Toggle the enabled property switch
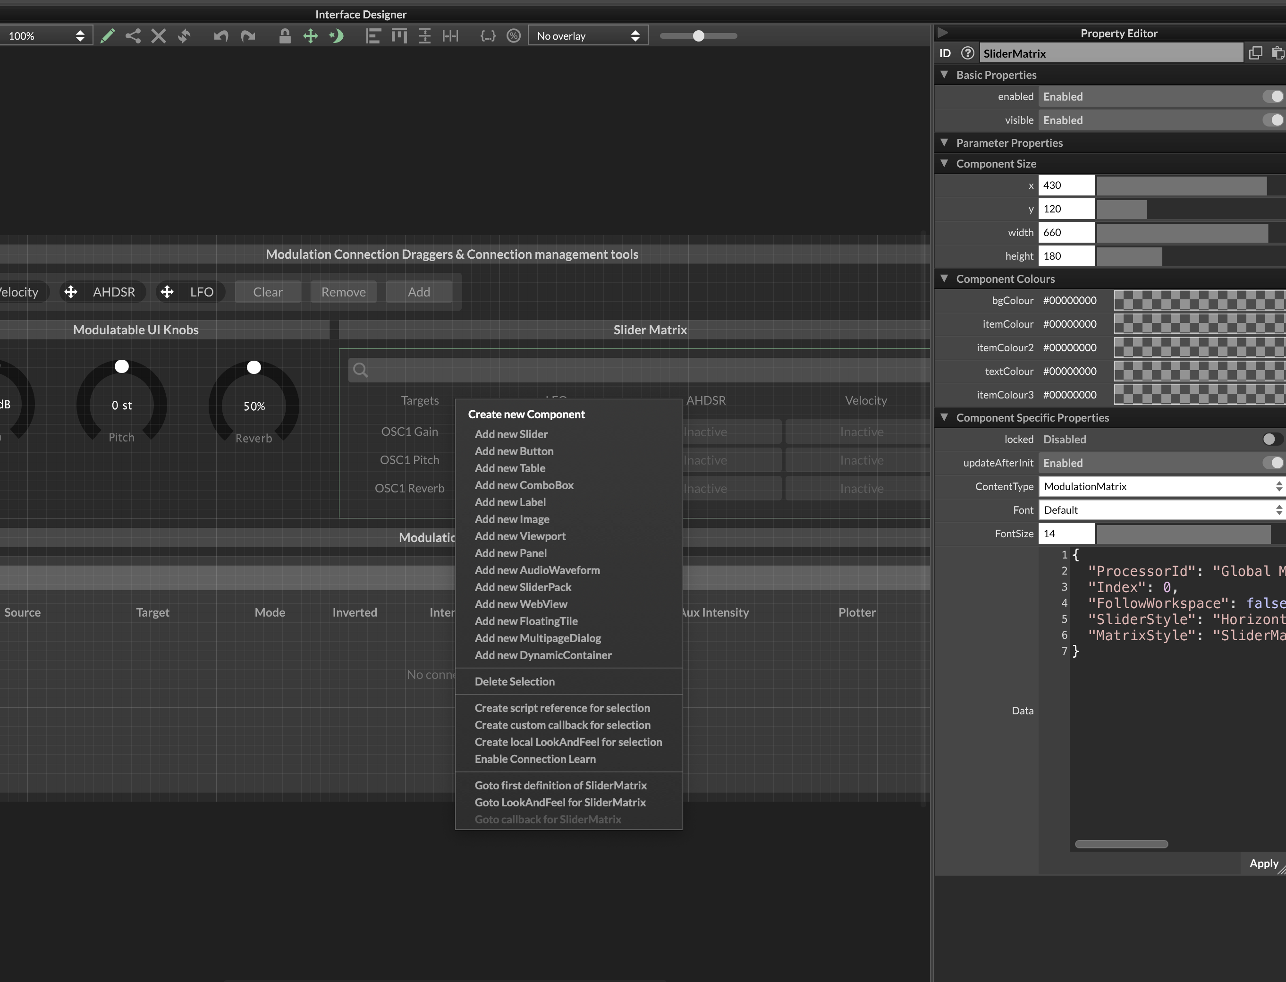Viewport: 1286px width, 982px height. 1273,96
